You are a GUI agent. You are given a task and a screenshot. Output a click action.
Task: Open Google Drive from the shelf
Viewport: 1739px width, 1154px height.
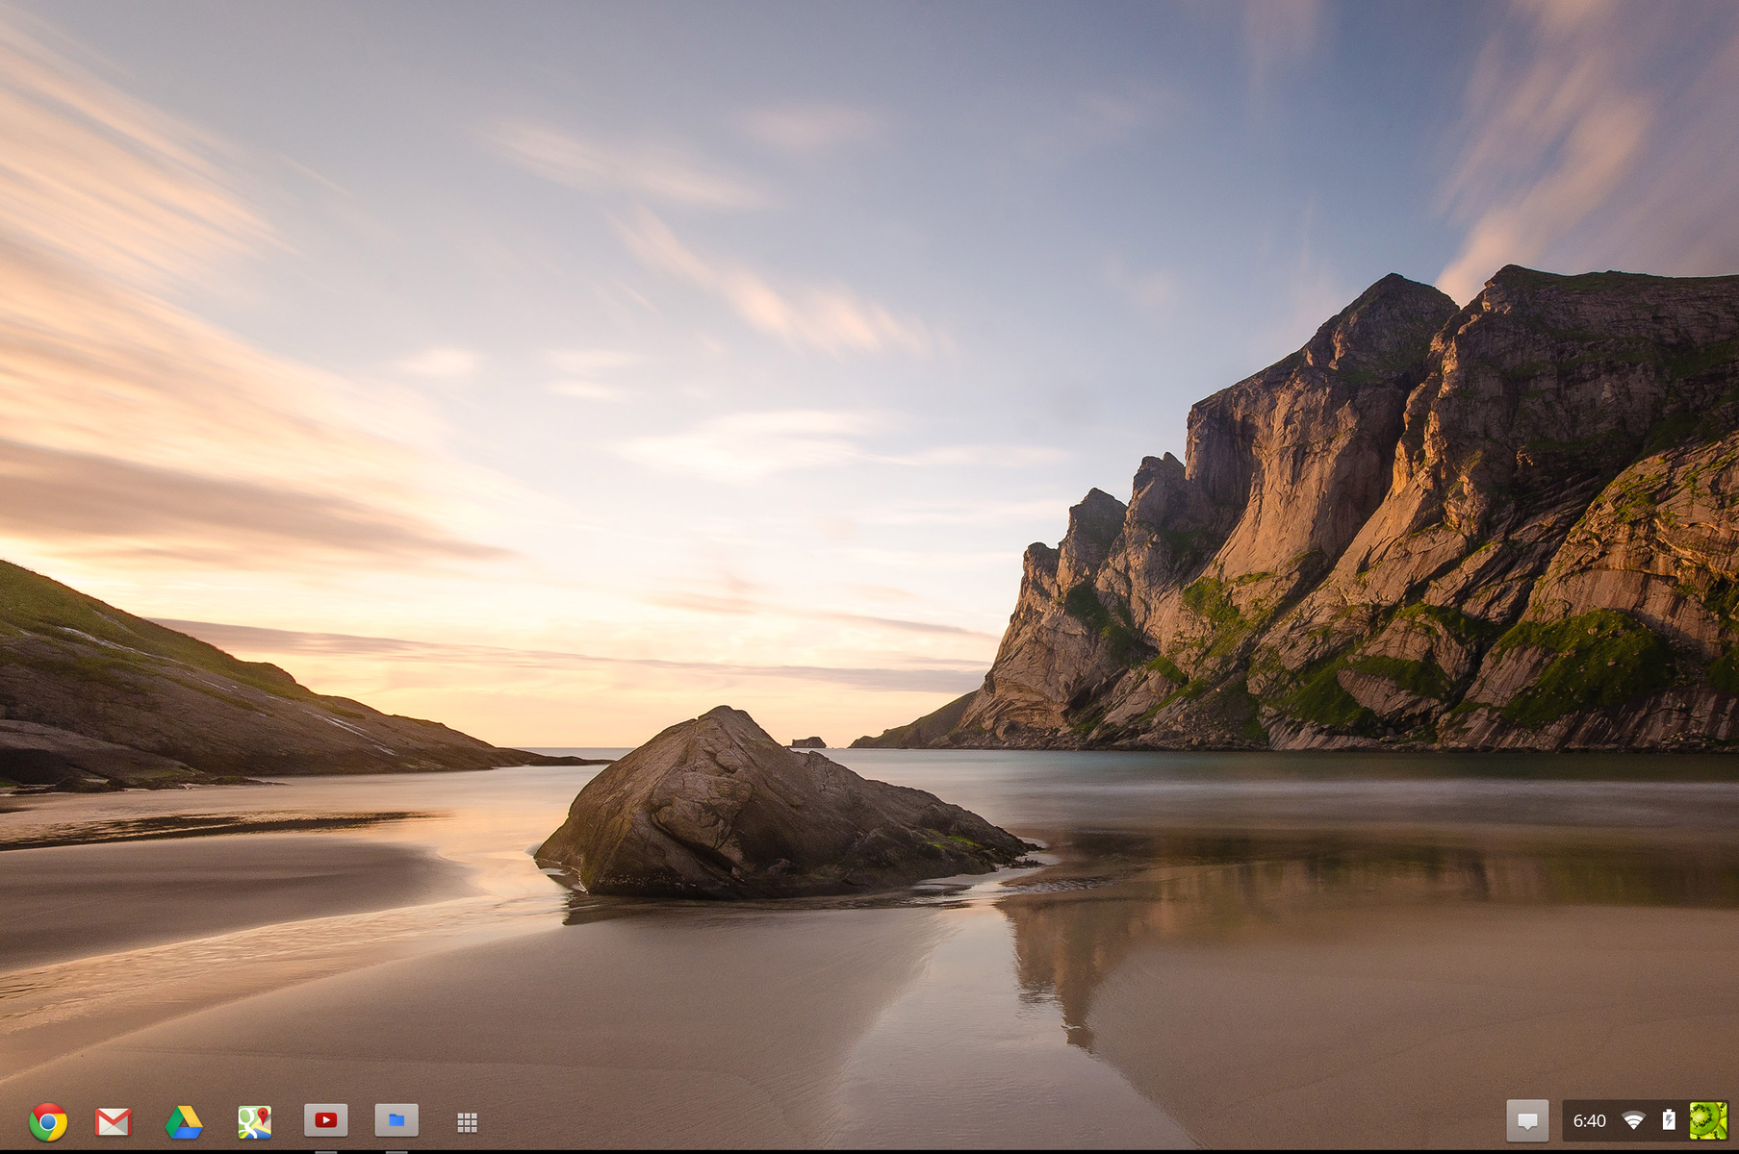point(184,1121)
